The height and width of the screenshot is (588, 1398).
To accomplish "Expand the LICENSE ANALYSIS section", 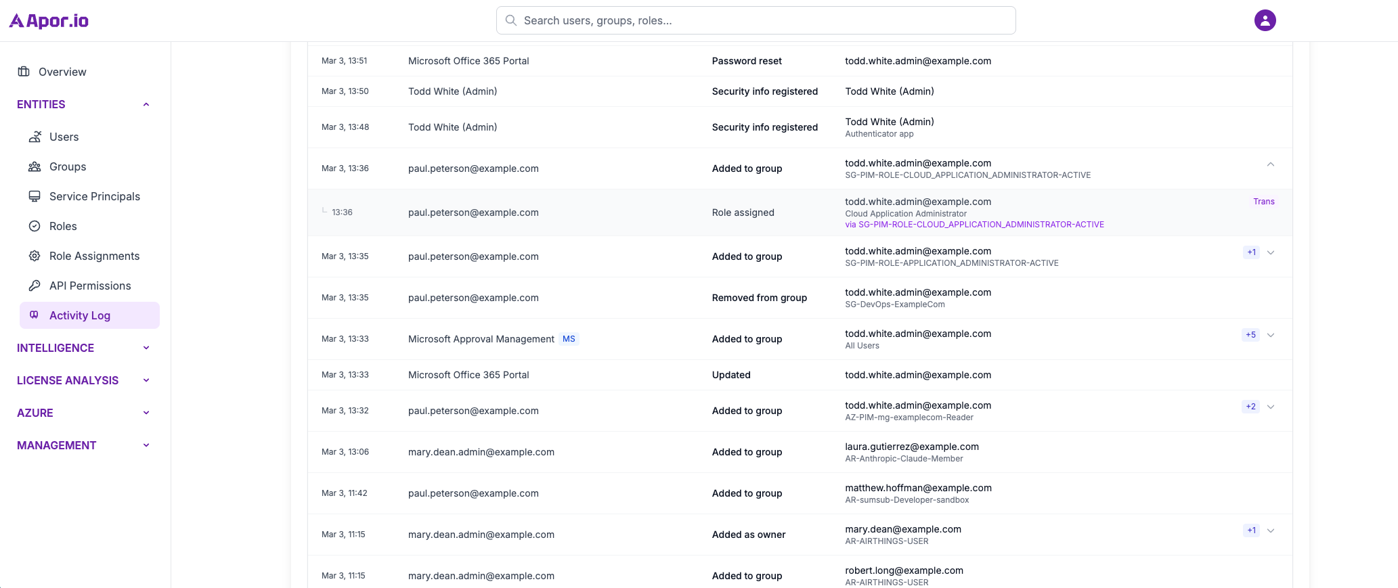I will point(146,380).
